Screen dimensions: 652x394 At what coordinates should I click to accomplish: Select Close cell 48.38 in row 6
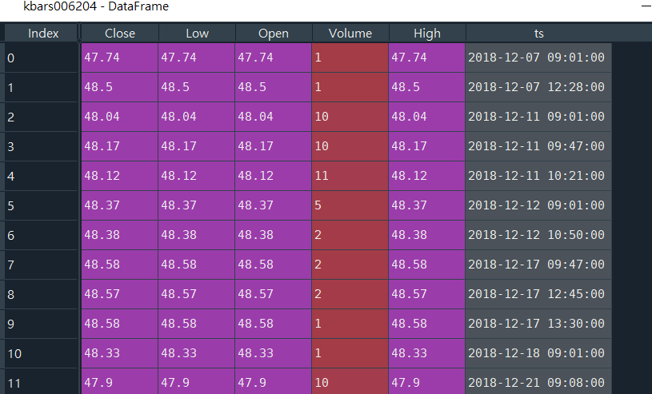pos(120,235)
